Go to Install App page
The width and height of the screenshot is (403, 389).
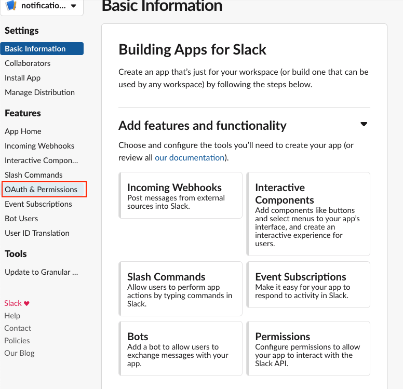pyautogui.click(x=23, y=78)
